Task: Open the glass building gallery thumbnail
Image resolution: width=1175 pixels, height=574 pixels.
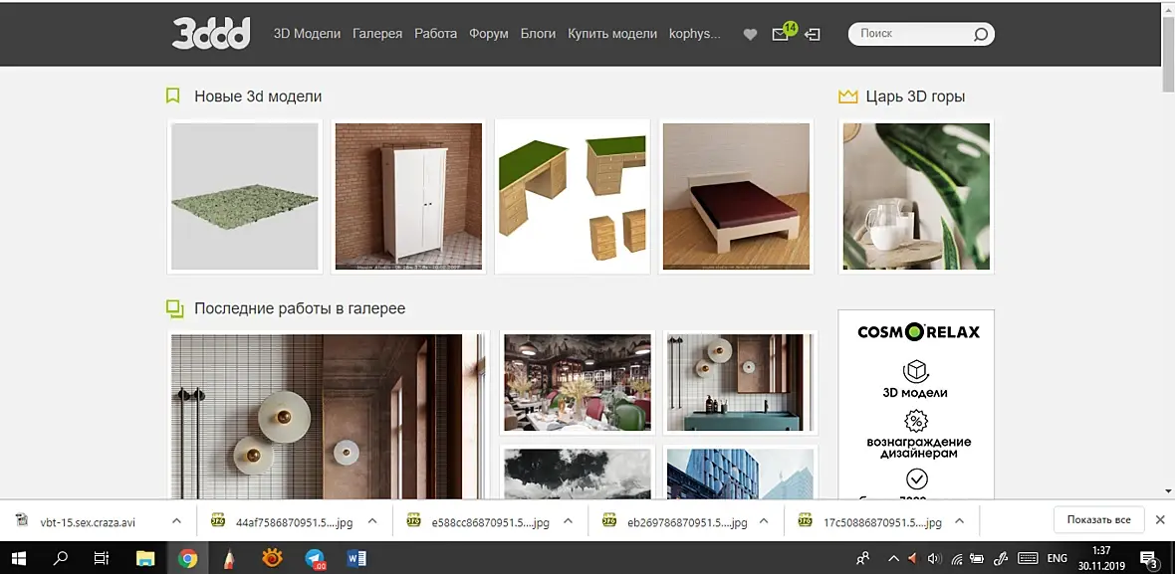Action: [x=741, y=473]
